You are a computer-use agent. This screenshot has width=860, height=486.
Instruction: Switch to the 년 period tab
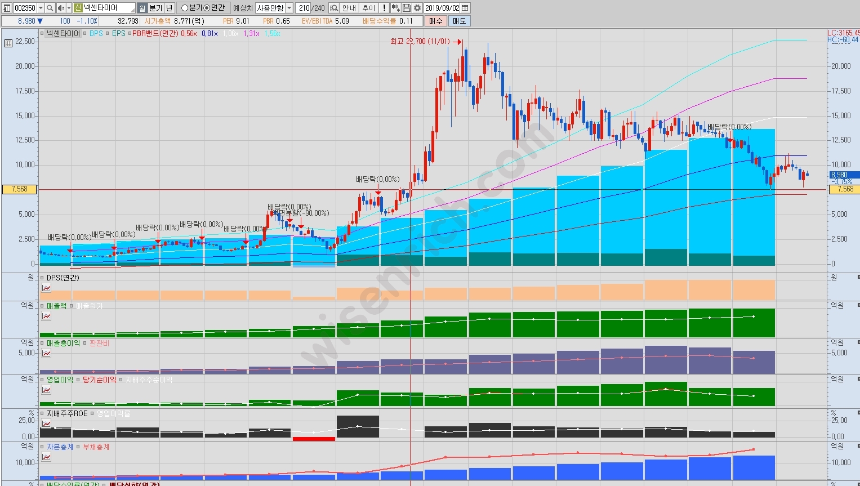point(169,8)
